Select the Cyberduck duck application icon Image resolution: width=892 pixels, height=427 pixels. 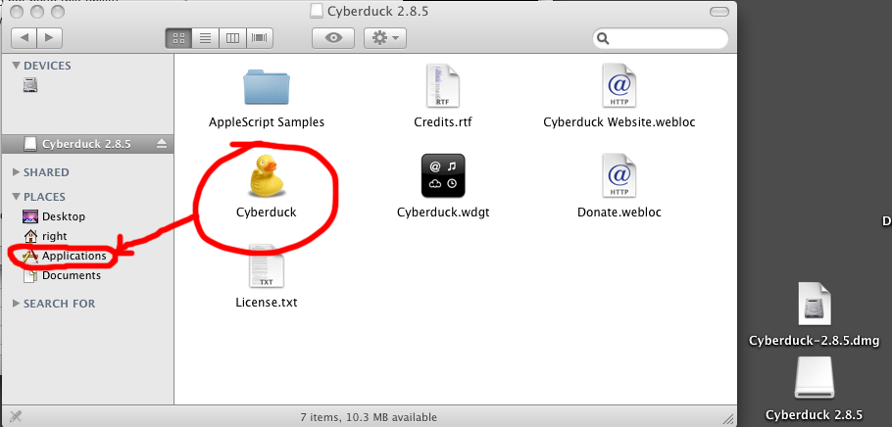(x=266, y=175)
